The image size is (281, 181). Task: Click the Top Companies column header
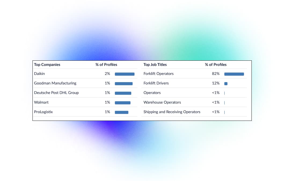[x=47, y=65]
